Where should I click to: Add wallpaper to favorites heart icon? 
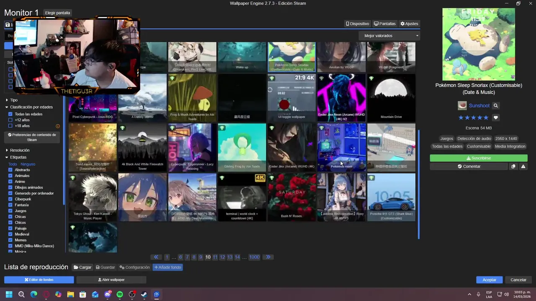(x=496, y=118)
